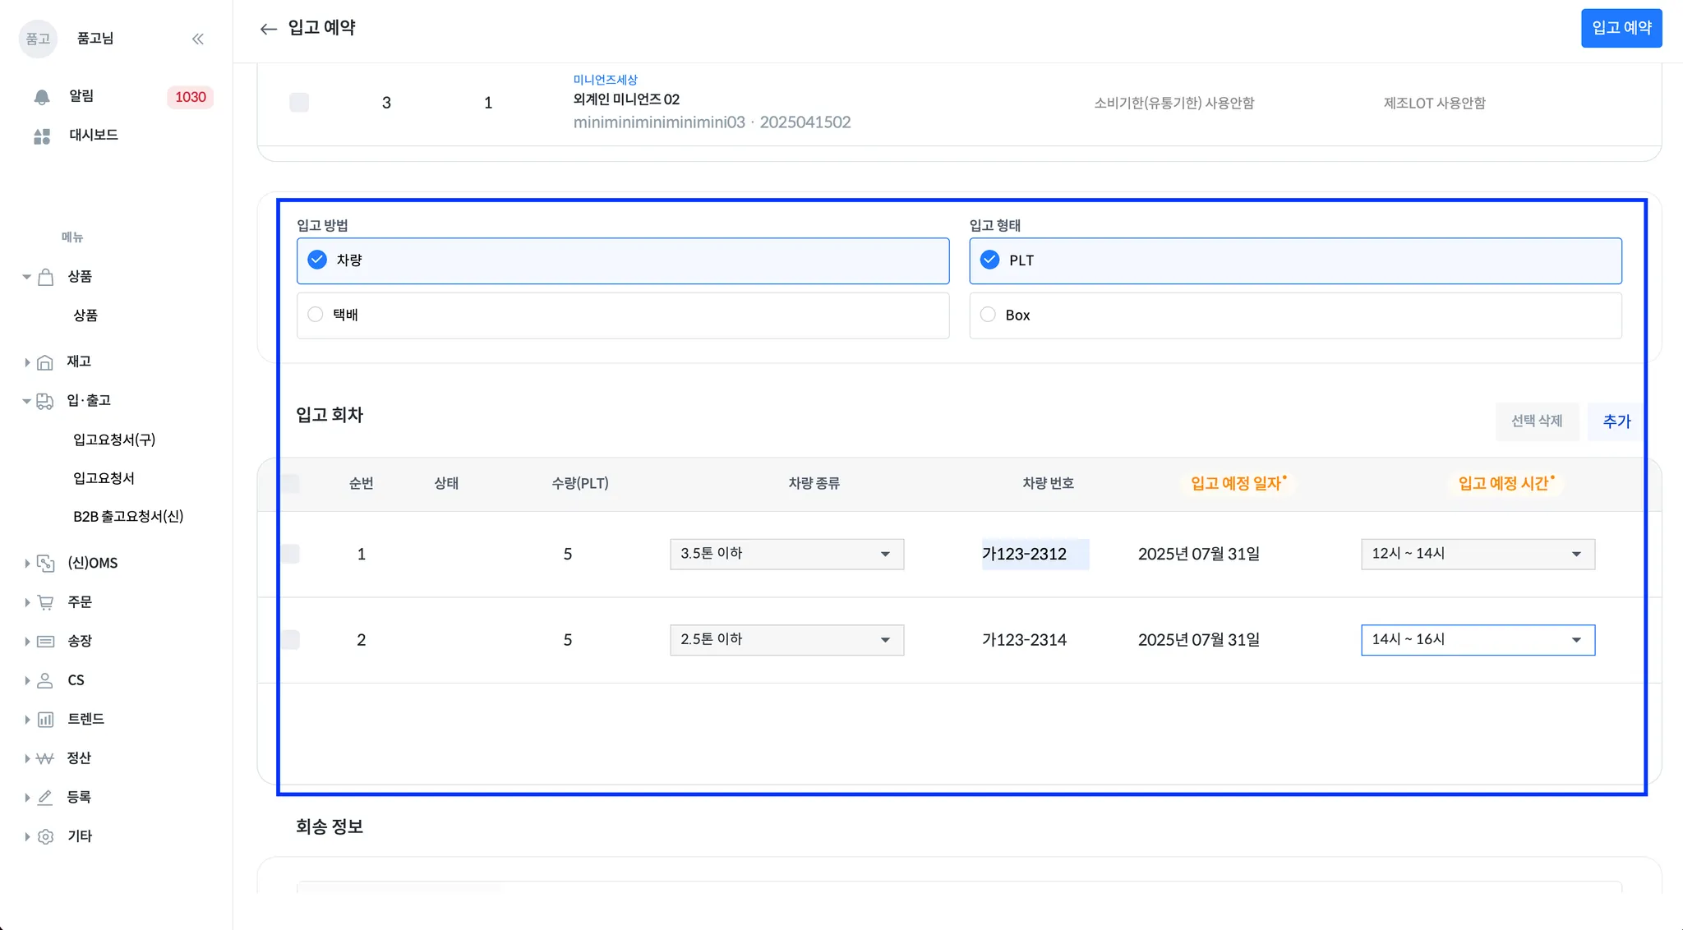Image resolution: width=1683 pixels, height=930 pixels.
Task: Click the back arrow beside 입고 예약
Action: pyautogui.click(x=268, y=29)
